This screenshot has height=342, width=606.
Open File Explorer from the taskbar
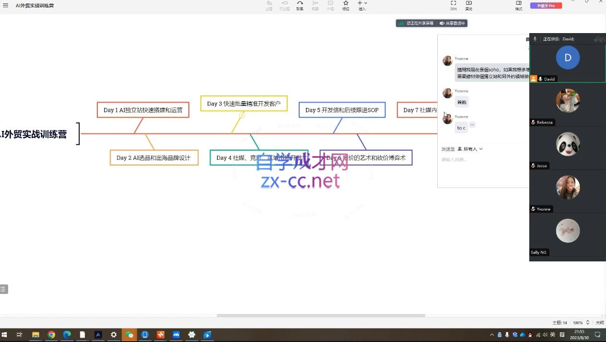[35, 335]
